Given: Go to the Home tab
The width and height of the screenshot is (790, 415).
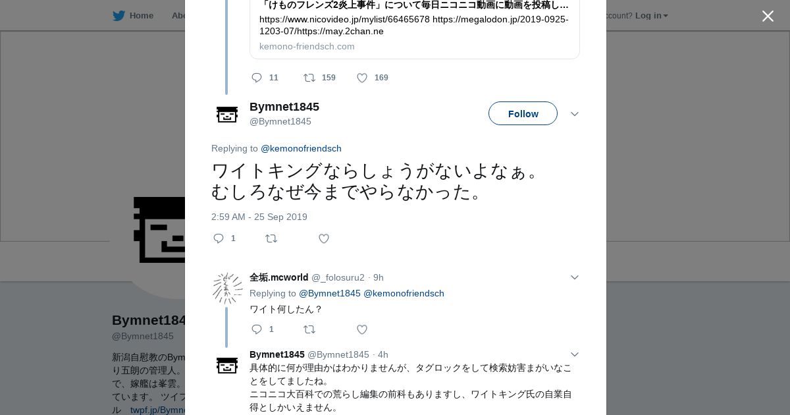Looking at the screenshot, I should [x=141, y=16].
